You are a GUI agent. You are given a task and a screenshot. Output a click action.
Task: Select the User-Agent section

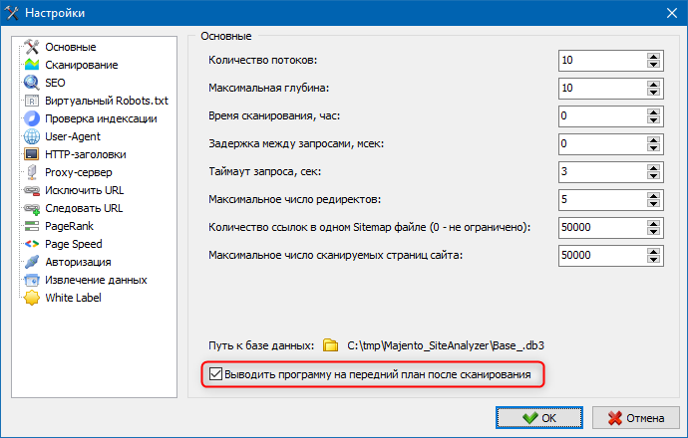[73, 136]
